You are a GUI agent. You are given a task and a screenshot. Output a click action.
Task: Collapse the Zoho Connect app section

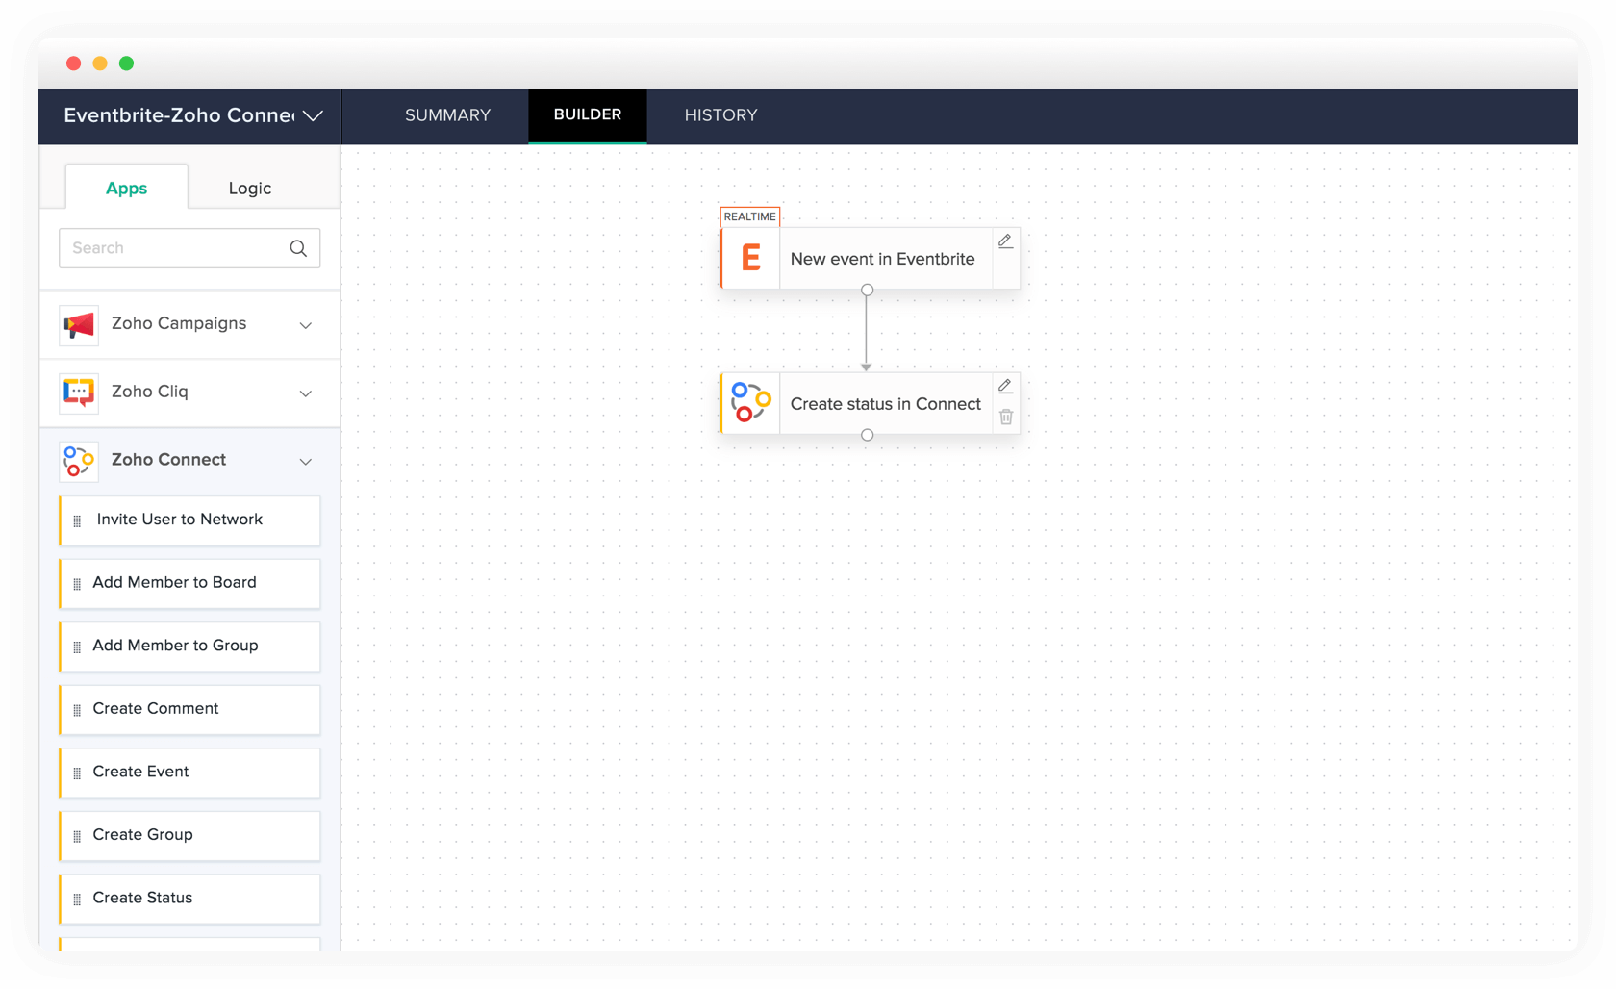[306, 462]
